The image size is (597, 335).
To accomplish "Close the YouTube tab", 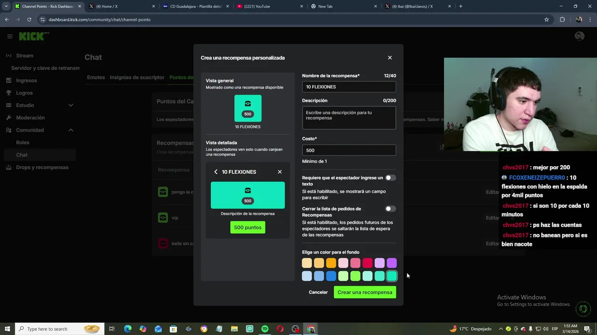I will tap(302, 7).
